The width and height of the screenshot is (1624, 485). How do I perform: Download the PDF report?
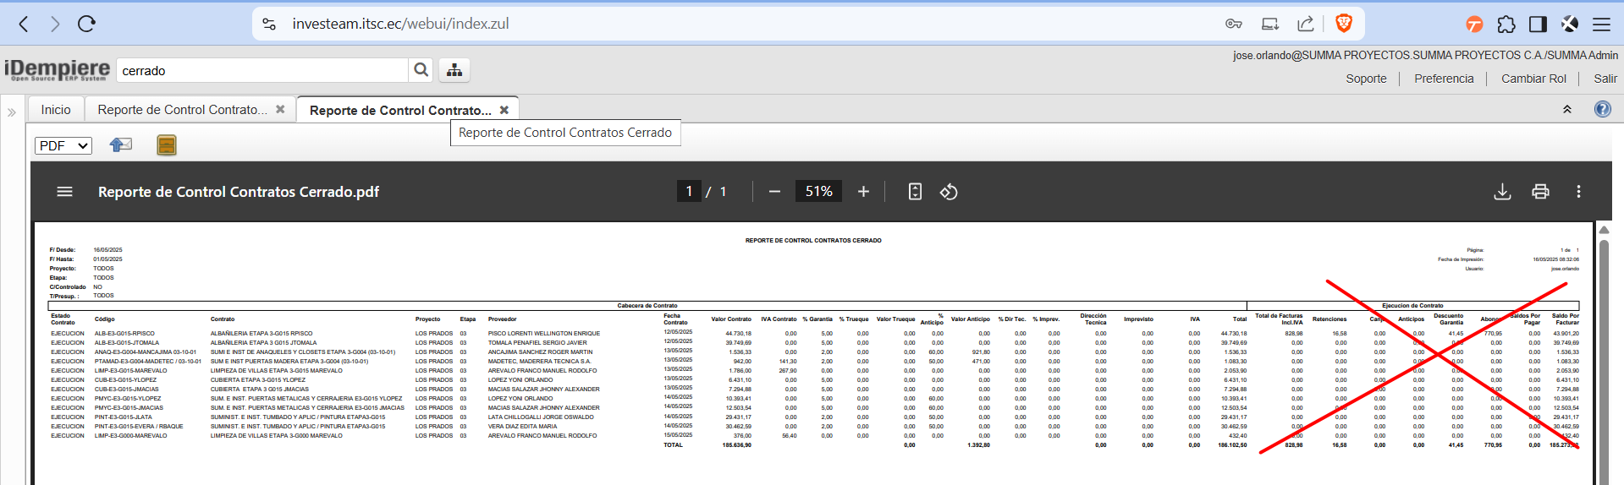click(1502, 192)
